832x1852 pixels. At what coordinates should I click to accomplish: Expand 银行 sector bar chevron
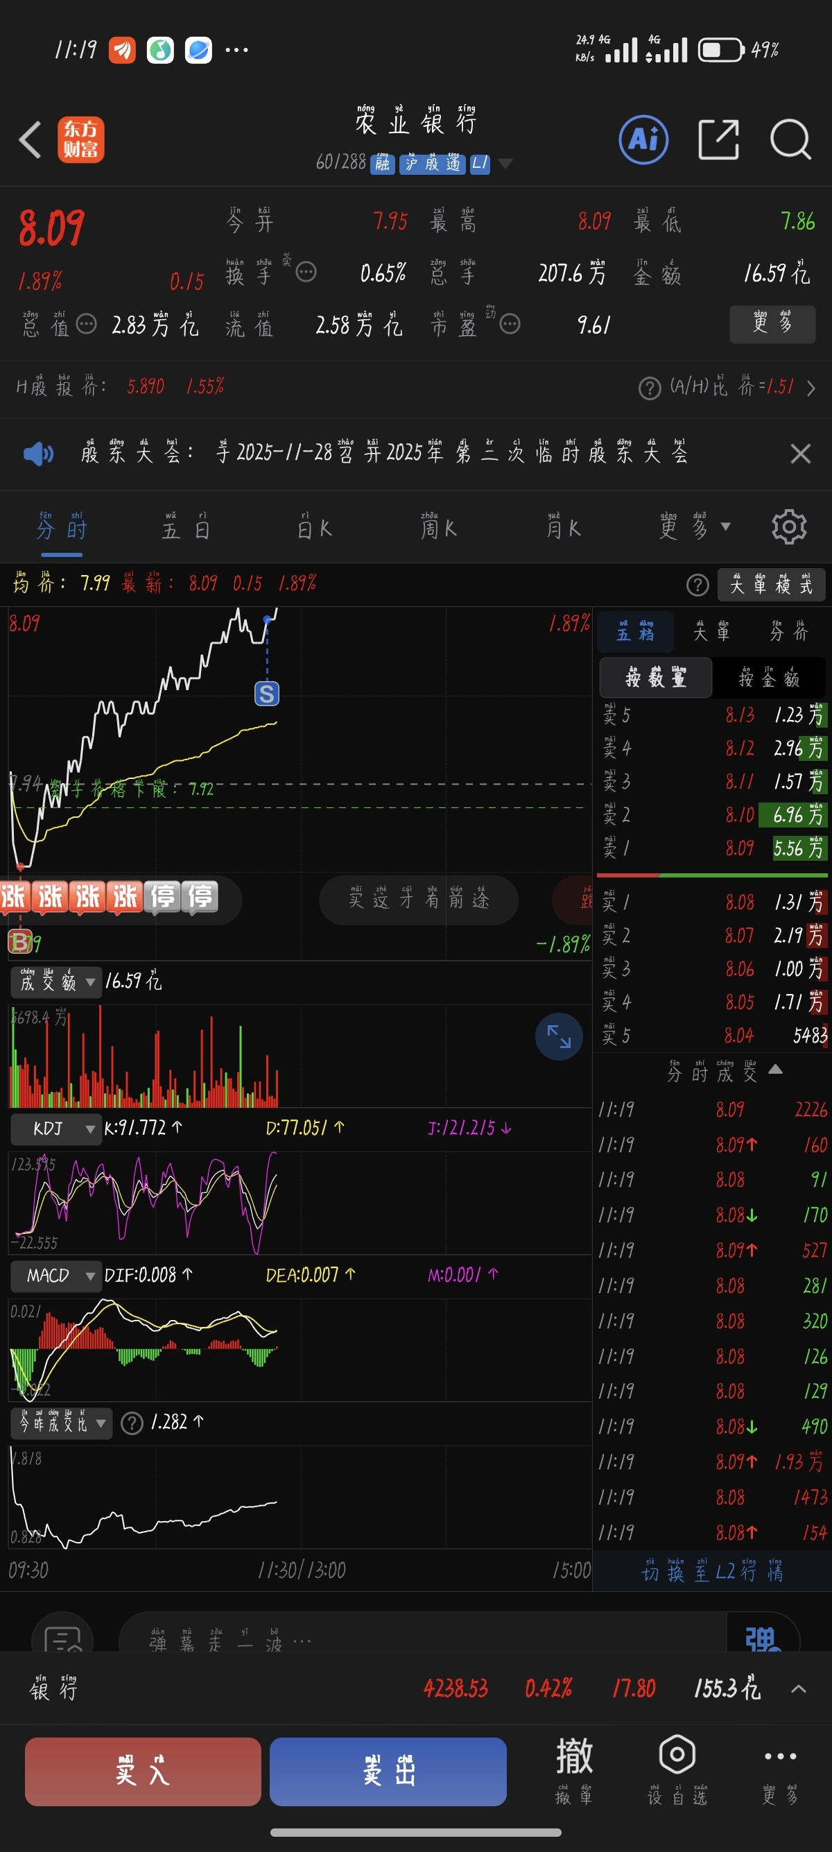point(798,1689)
